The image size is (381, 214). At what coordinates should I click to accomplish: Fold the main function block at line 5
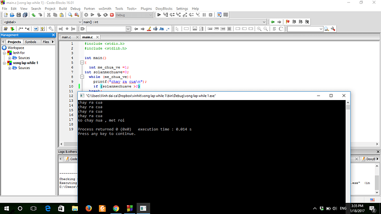click(82, 62)
